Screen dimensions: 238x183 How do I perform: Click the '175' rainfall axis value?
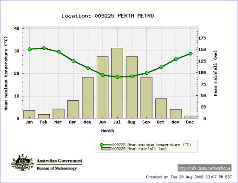coord(202,38)
